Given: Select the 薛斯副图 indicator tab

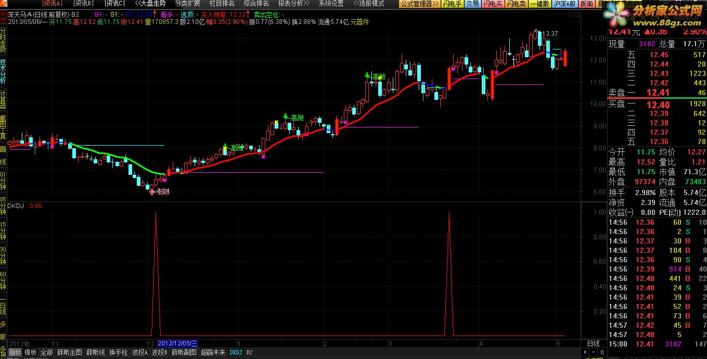Looking at the screenshot, I should click(184, 352).
